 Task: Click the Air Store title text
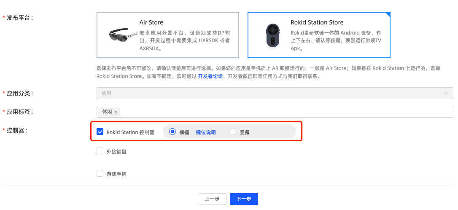(x=151, y=22)
